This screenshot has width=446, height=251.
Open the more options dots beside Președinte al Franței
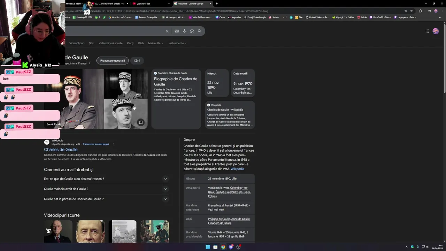pos(90,63)
